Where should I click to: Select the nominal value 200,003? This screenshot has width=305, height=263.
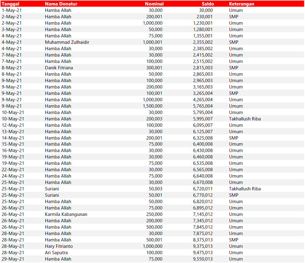coord(154,119)
